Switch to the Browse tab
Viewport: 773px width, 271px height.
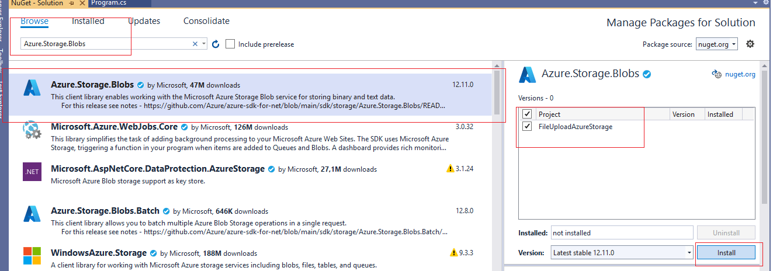[x=34, y=21]
